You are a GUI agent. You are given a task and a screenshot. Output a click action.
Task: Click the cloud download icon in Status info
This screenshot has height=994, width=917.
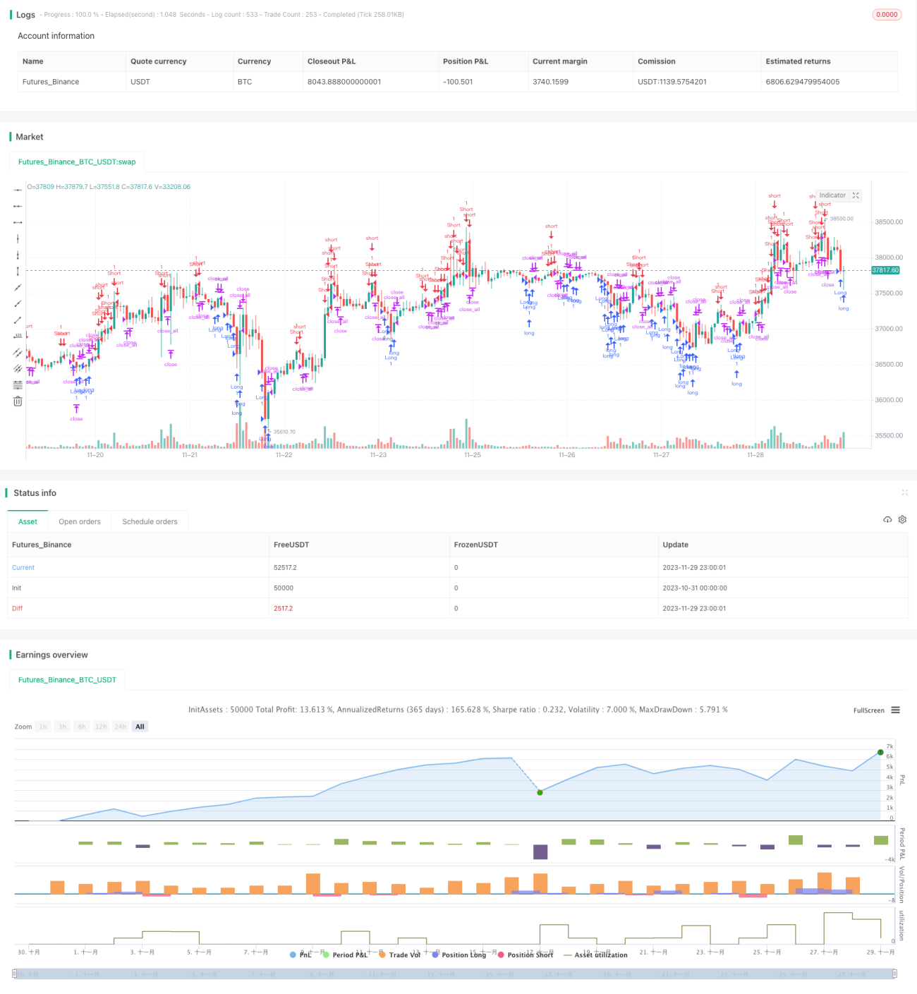887,520
